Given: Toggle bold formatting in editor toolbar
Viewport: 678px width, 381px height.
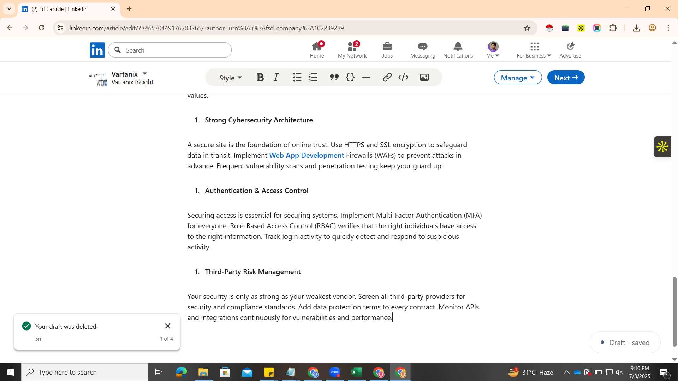Looking at the screenshot, I should coord(260,77).
